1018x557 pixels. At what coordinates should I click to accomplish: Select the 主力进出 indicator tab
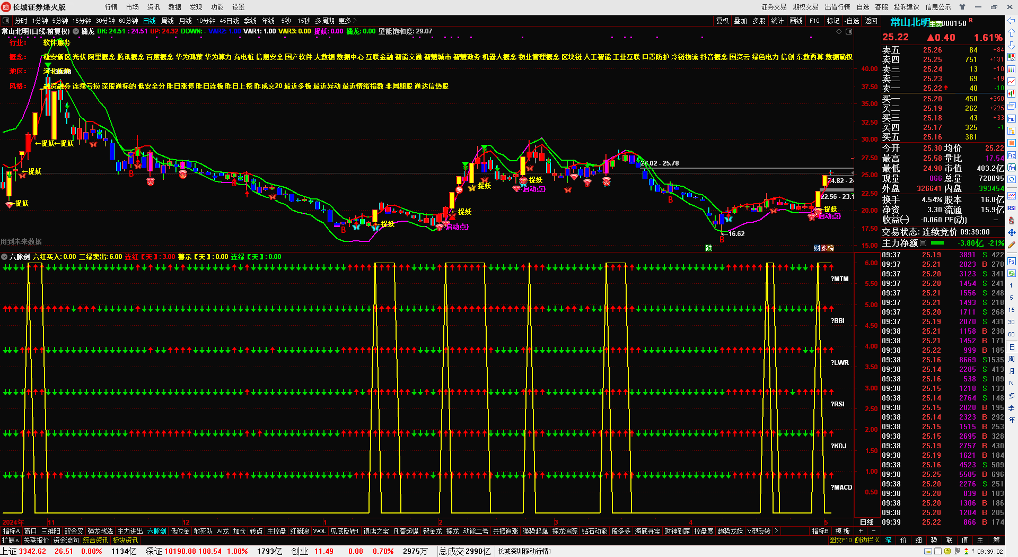[x=130, y=531]
